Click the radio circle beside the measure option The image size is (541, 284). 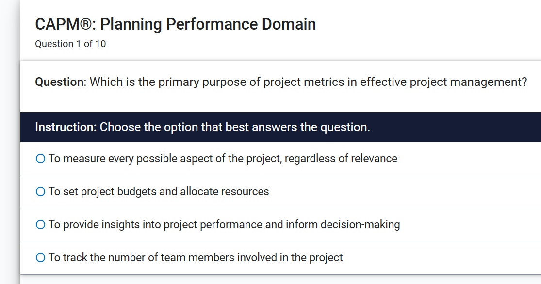pos(40,158)
